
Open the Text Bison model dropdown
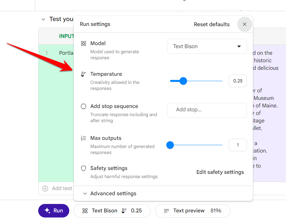pyautogui.click(x=207, y=46)
